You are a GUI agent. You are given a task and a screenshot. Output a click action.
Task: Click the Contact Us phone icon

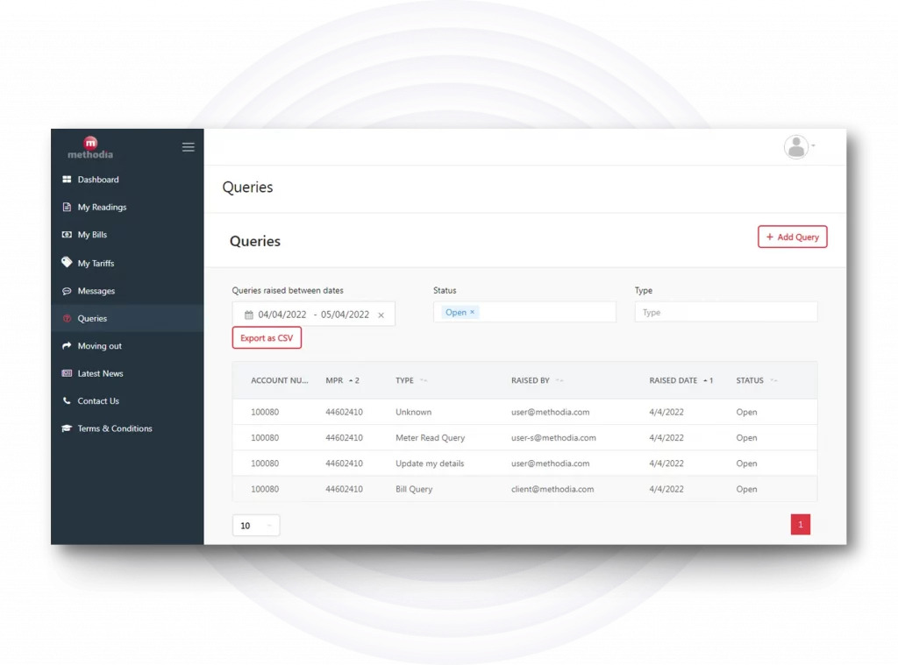tap(67, 401)
